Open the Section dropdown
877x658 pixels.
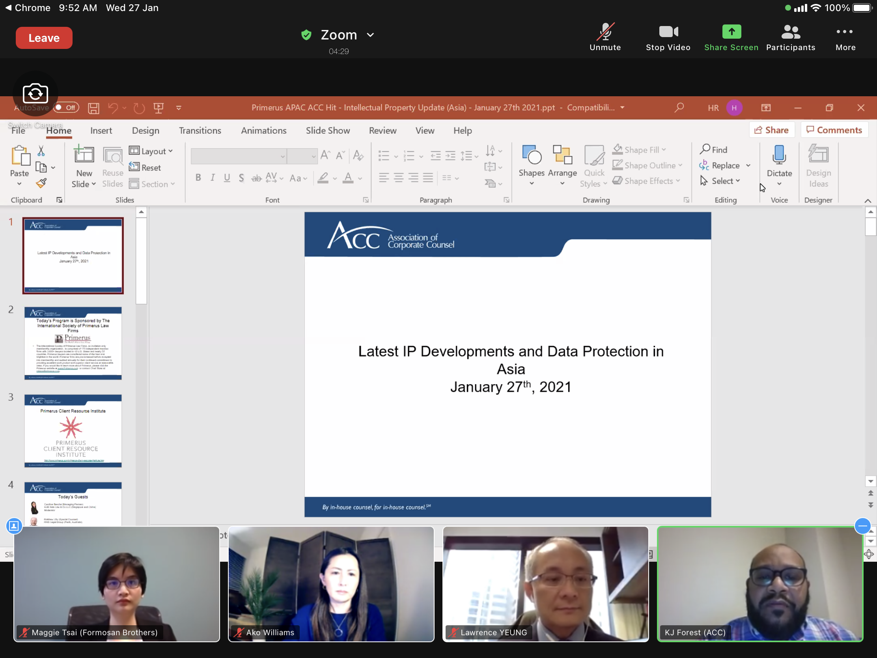click(x=152, y=184)
